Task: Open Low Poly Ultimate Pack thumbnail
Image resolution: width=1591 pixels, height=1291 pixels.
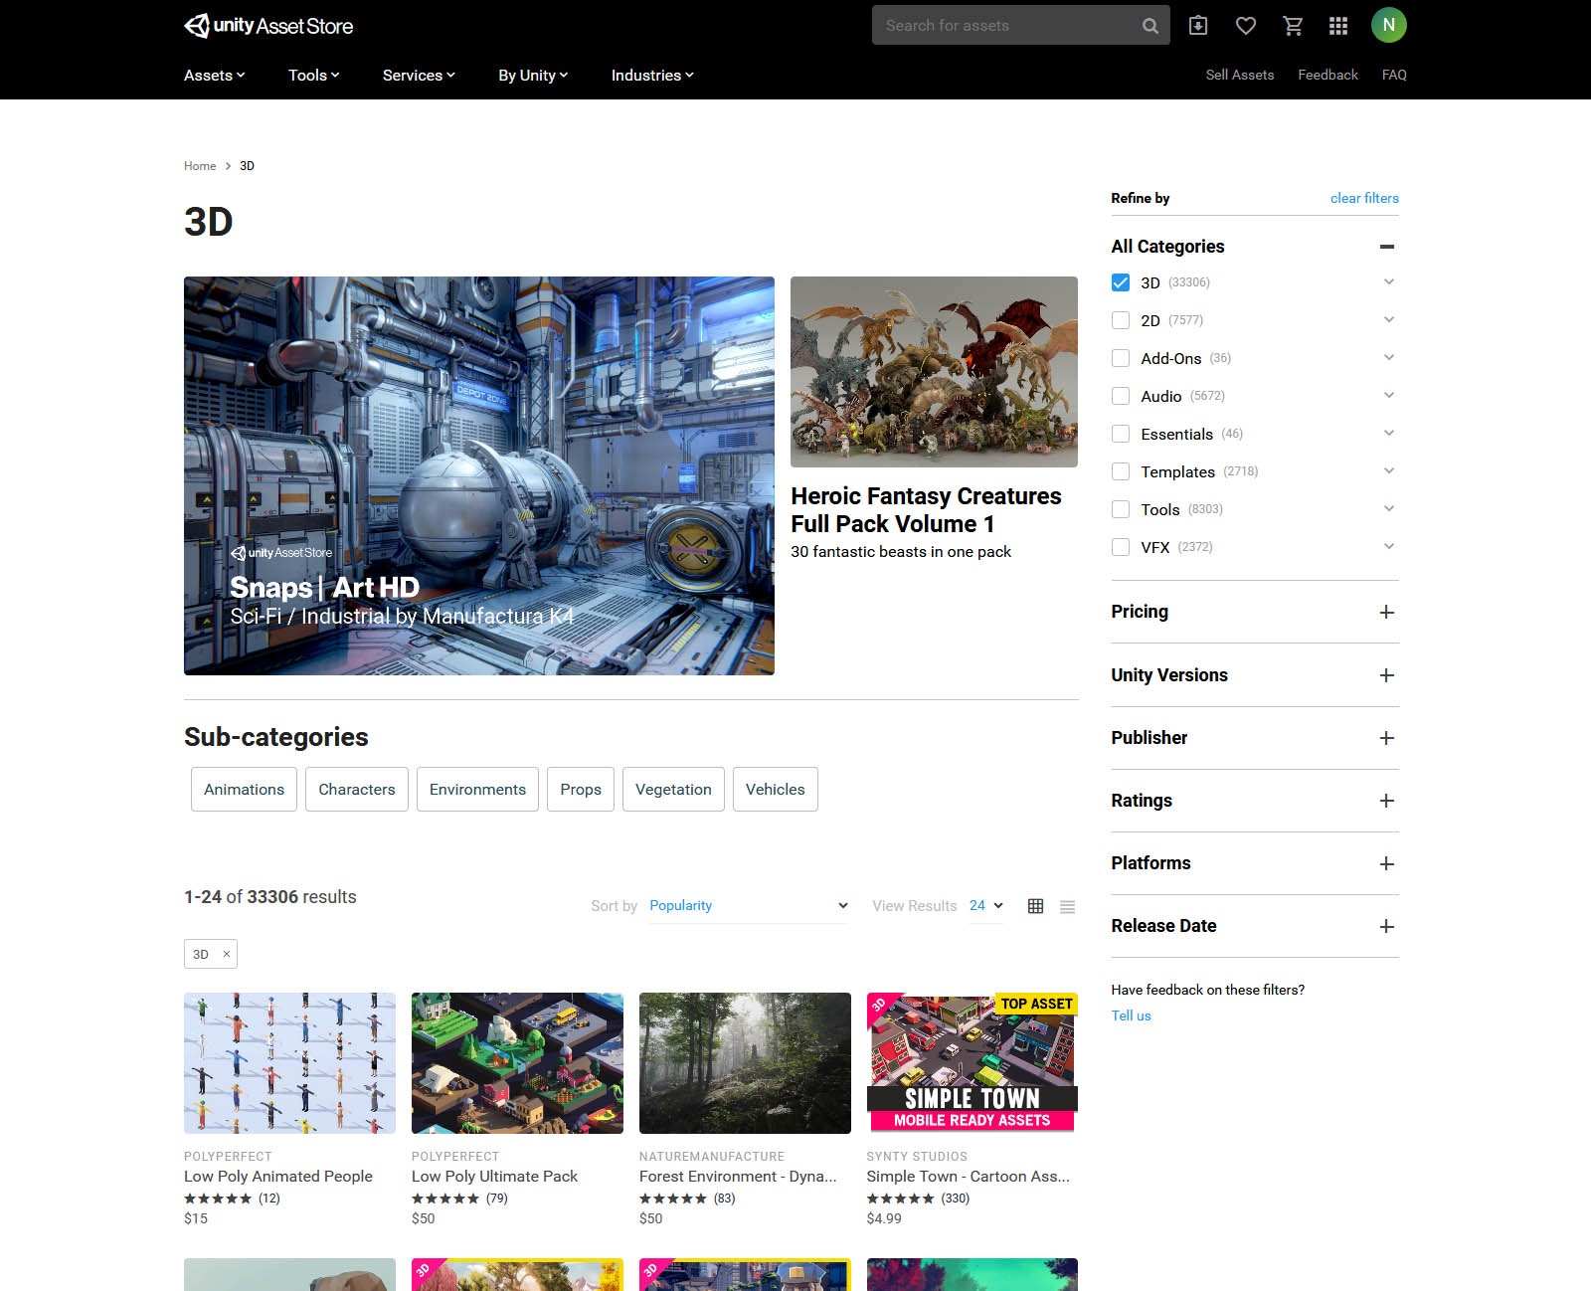Action: [x=517, y=1063]
